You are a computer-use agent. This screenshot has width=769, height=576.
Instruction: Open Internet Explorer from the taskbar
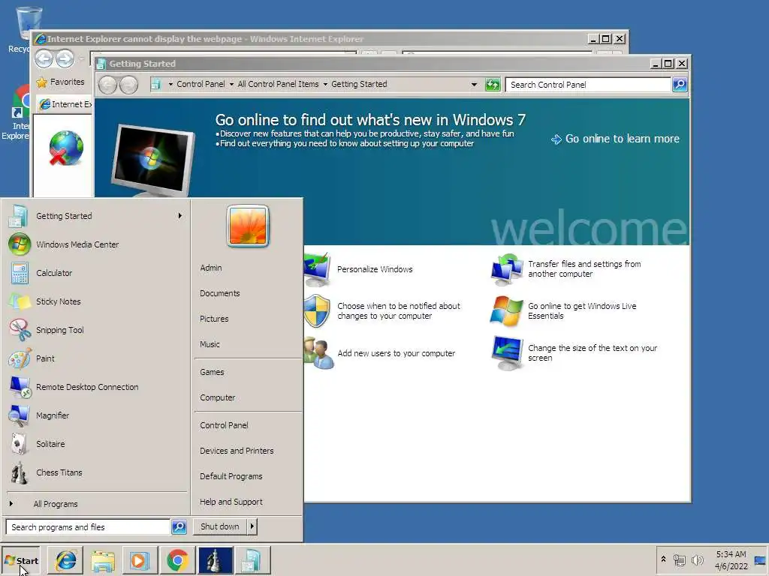point(66,561)
